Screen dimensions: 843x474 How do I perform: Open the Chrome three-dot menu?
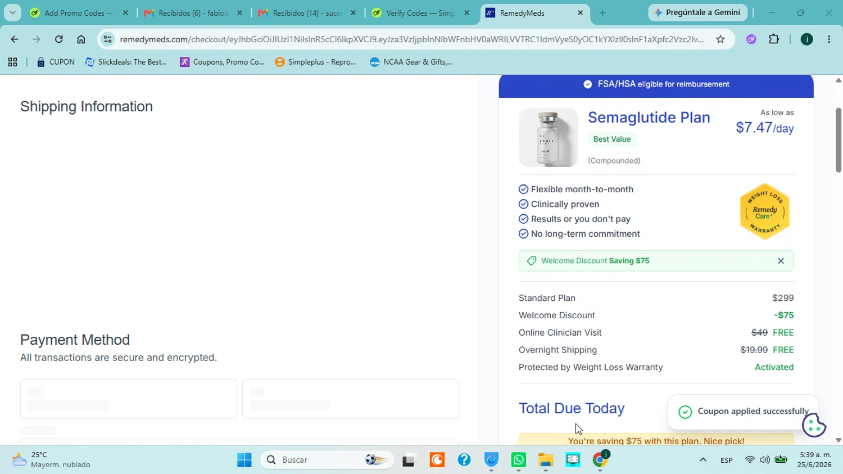[829, 39]
